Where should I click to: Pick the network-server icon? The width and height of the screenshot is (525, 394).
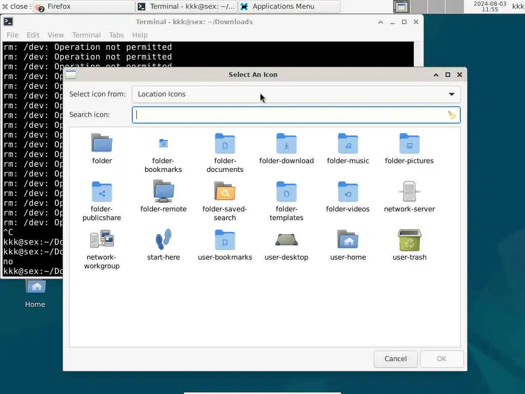click(409, 191)
